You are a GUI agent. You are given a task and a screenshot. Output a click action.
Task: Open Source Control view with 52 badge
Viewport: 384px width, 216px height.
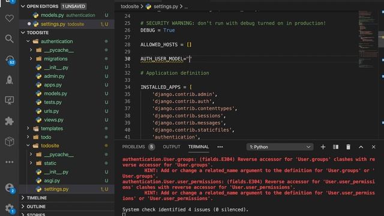point(10,60)
